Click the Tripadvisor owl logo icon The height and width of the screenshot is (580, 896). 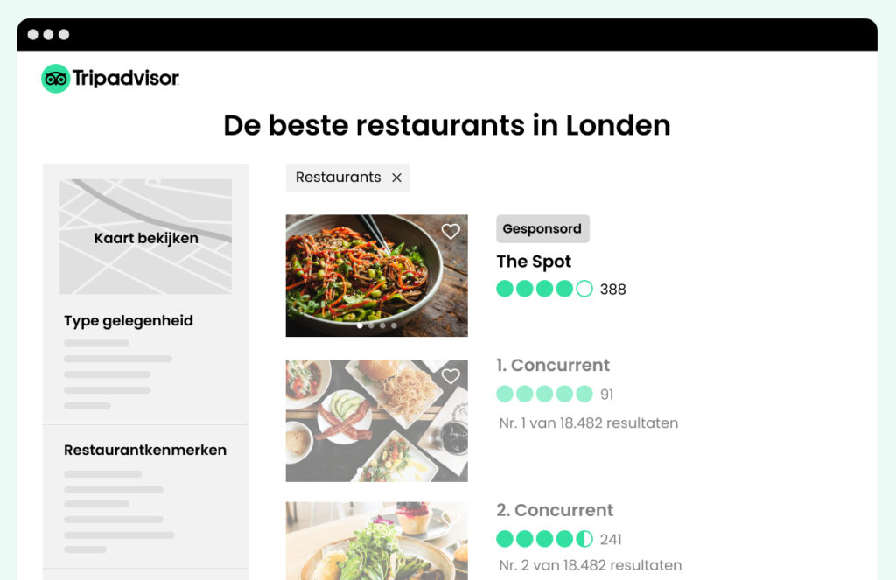point(55,78)
